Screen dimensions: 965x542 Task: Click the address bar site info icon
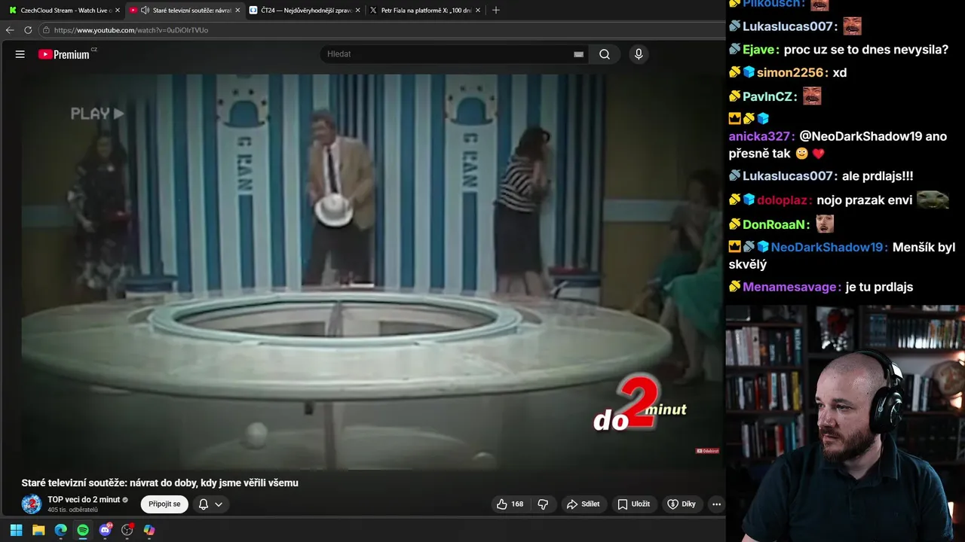46,30
